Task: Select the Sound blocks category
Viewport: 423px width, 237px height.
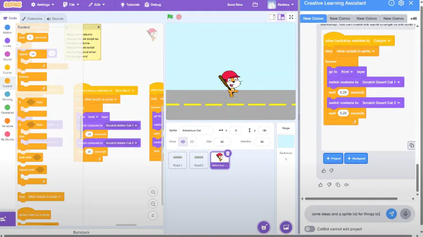Action: coord(7,56)
